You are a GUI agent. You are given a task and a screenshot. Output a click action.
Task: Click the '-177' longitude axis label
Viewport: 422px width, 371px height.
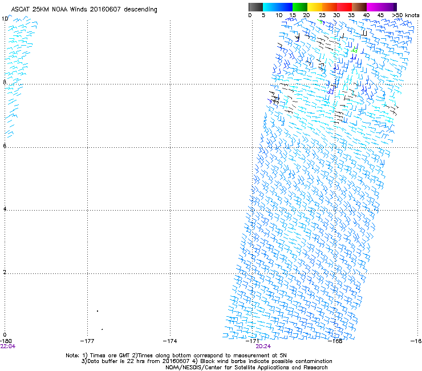click(87, 341)
